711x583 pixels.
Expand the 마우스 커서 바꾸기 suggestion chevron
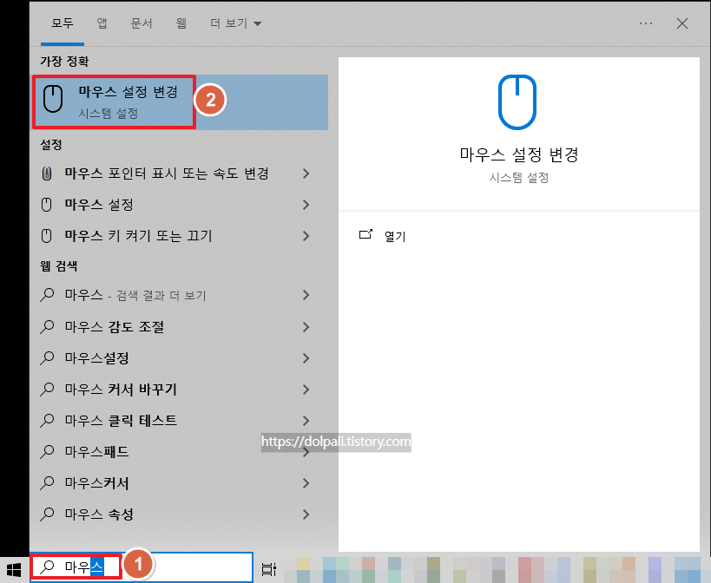[306, 390]
